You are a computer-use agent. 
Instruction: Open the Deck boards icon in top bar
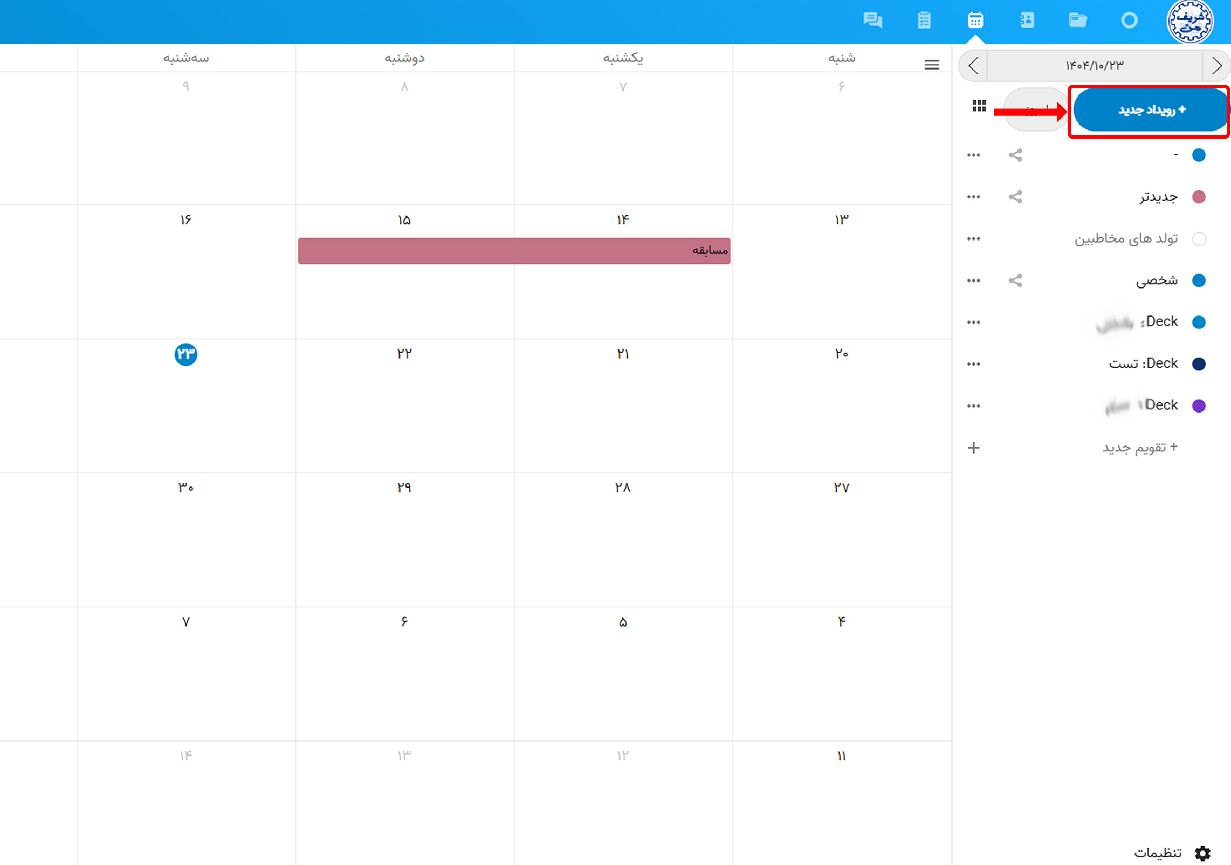pyautogui.click(x=924, y=20)
